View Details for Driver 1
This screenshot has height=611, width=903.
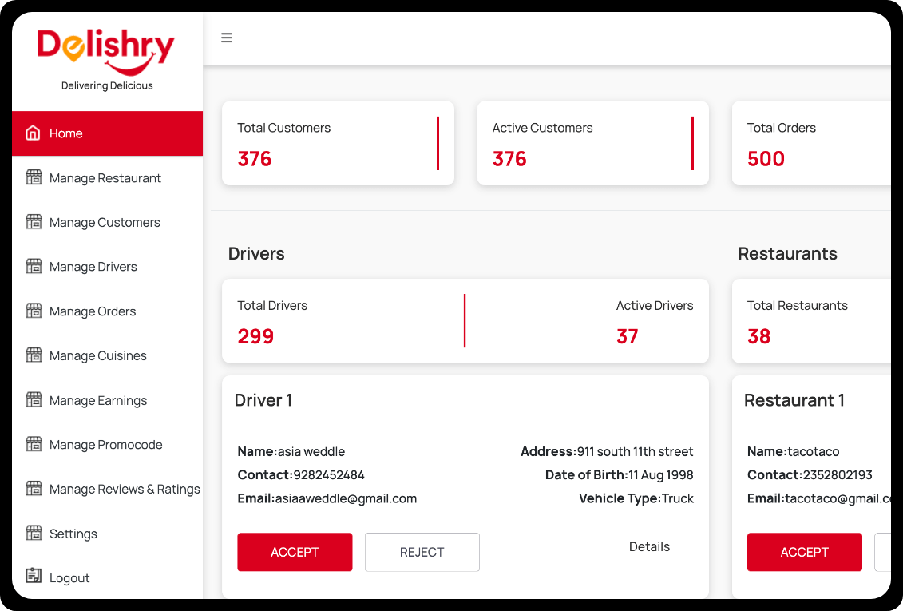(x=649, y=547)
